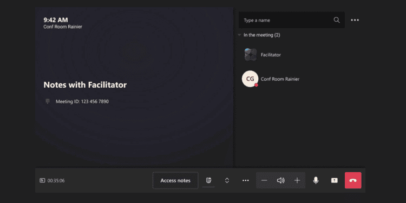Screen dimensions: 406x203
Task: Click Conf Room Rainier participant name
Action: (x=280, y=79)
